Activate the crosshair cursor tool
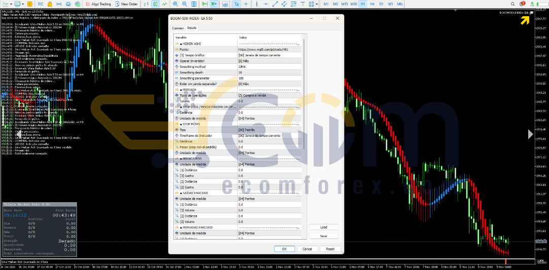Screen dimensions: 549x270 (246, 4)
